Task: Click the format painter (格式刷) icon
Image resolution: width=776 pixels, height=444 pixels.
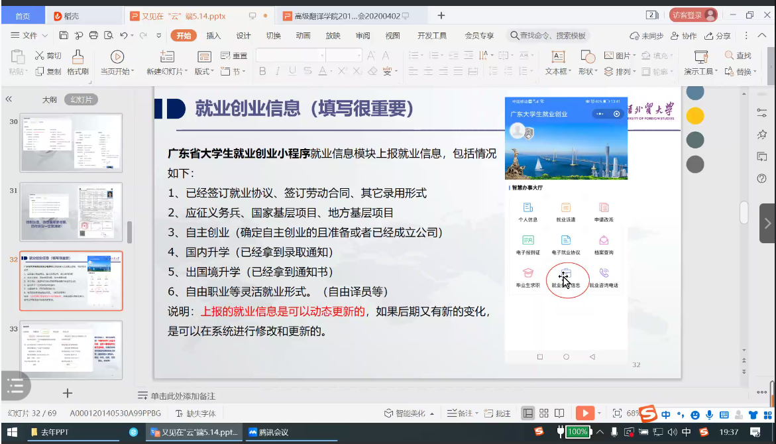Action: click(x=78, y=58)
